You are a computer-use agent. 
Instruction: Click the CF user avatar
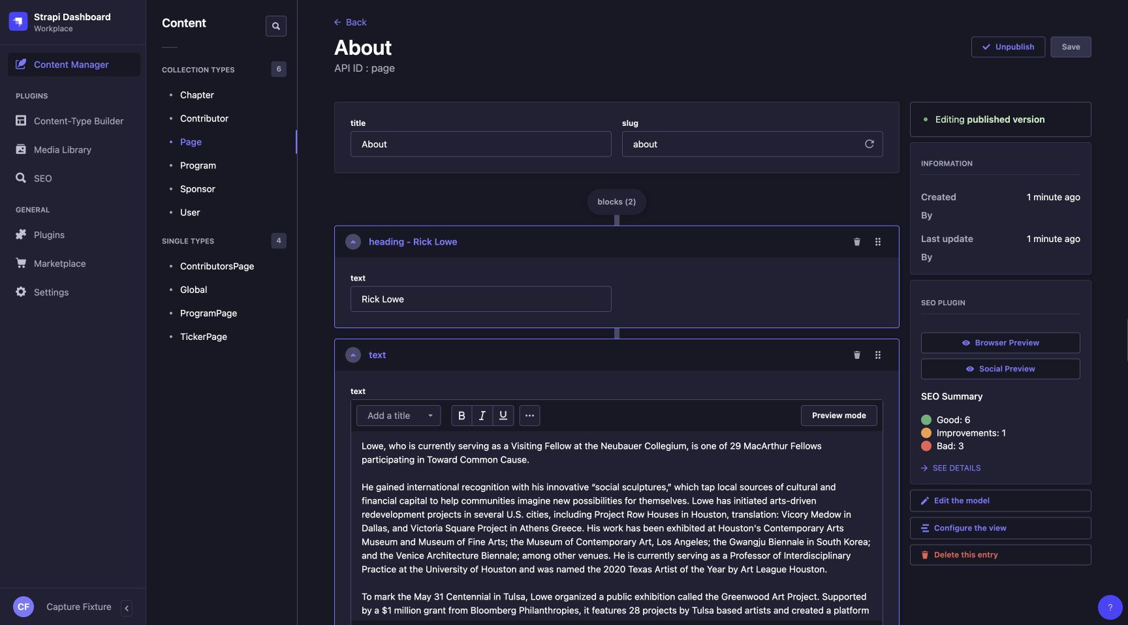pos(23,607)
